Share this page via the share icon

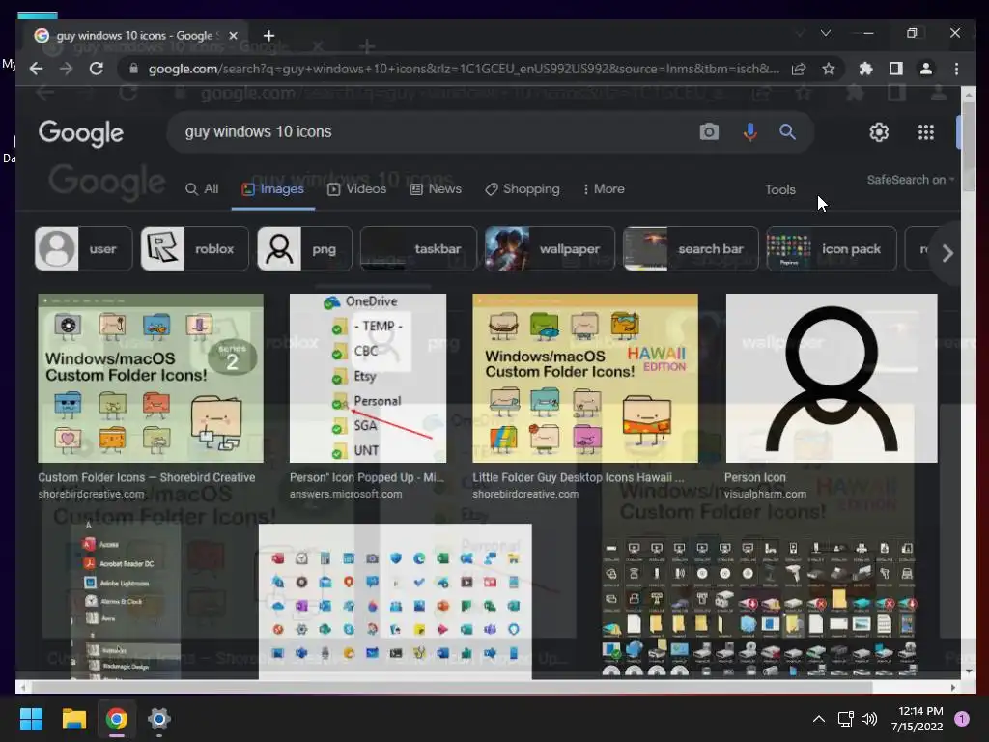coord(799,69)
